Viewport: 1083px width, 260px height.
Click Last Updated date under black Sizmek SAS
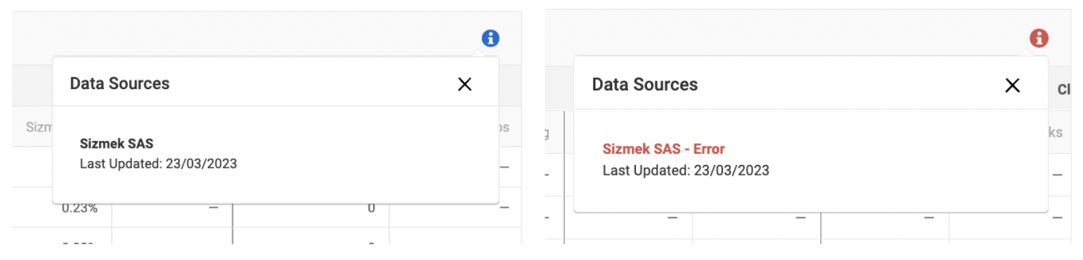click(158, 164)
